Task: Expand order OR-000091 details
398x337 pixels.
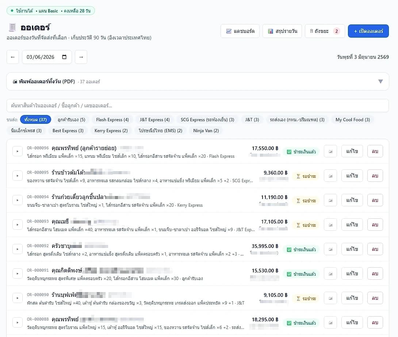Action: click(x=18, y=273)
